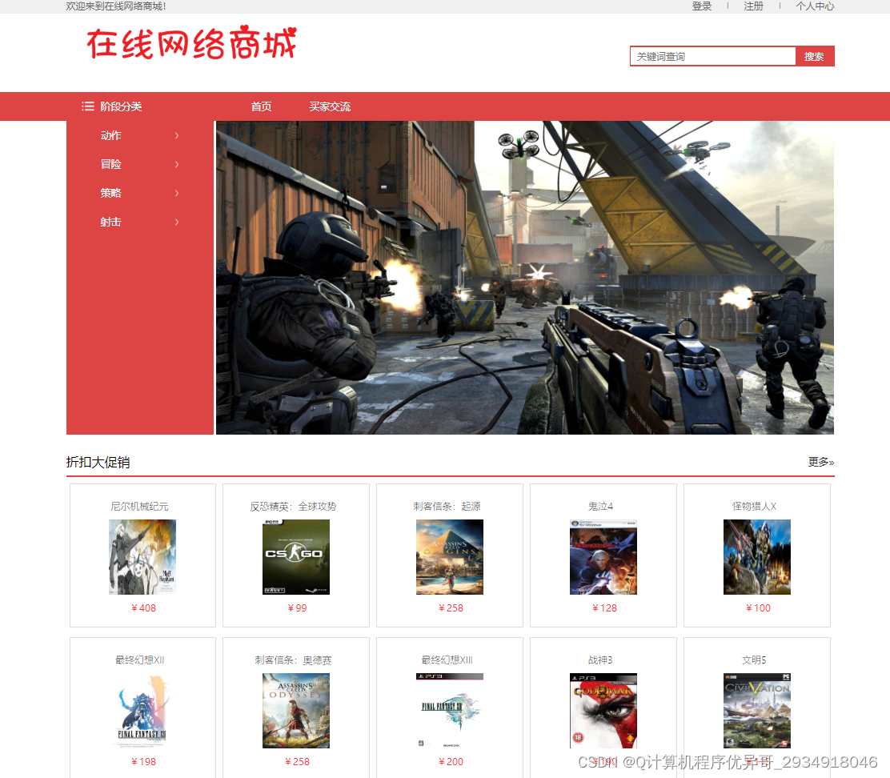
Task: Open the Assassin's Creed Origins cover
Action: (450, 557)
